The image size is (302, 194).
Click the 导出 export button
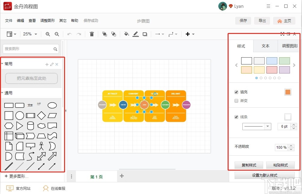click(x=262, y=21)
